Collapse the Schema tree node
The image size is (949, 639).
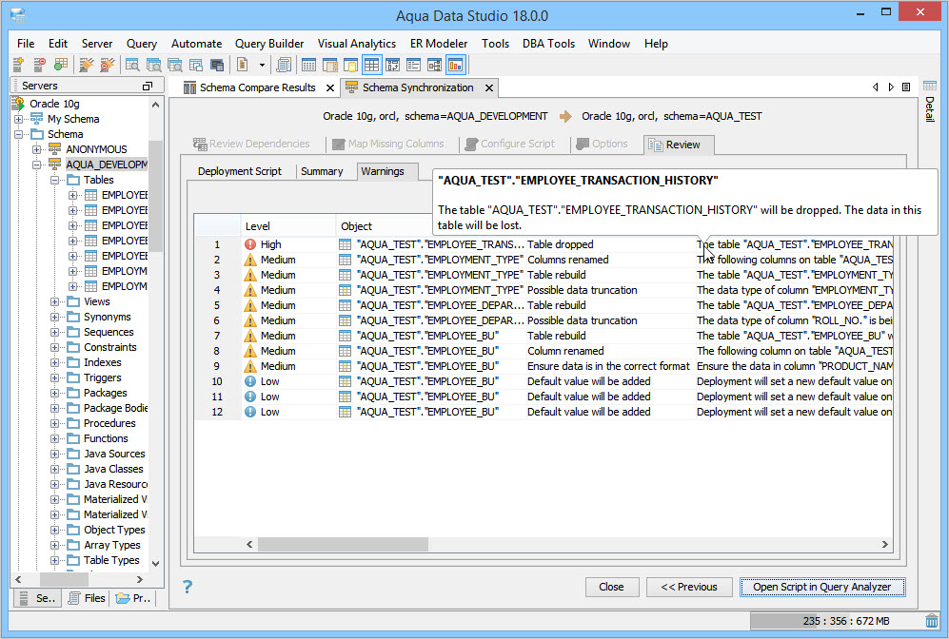19,134
